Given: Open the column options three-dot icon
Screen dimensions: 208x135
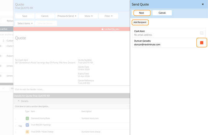Looking at the screenshot, I should (3, 41).
